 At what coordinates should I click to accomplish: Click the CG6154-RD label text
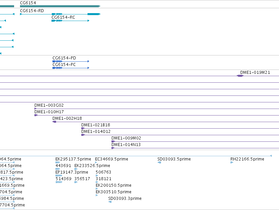pos(32,11)
